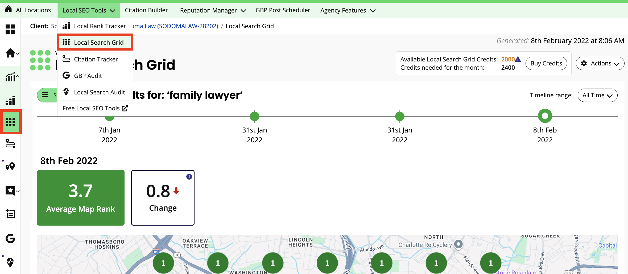Open the Actions dropdown

(x=600, y=63)
